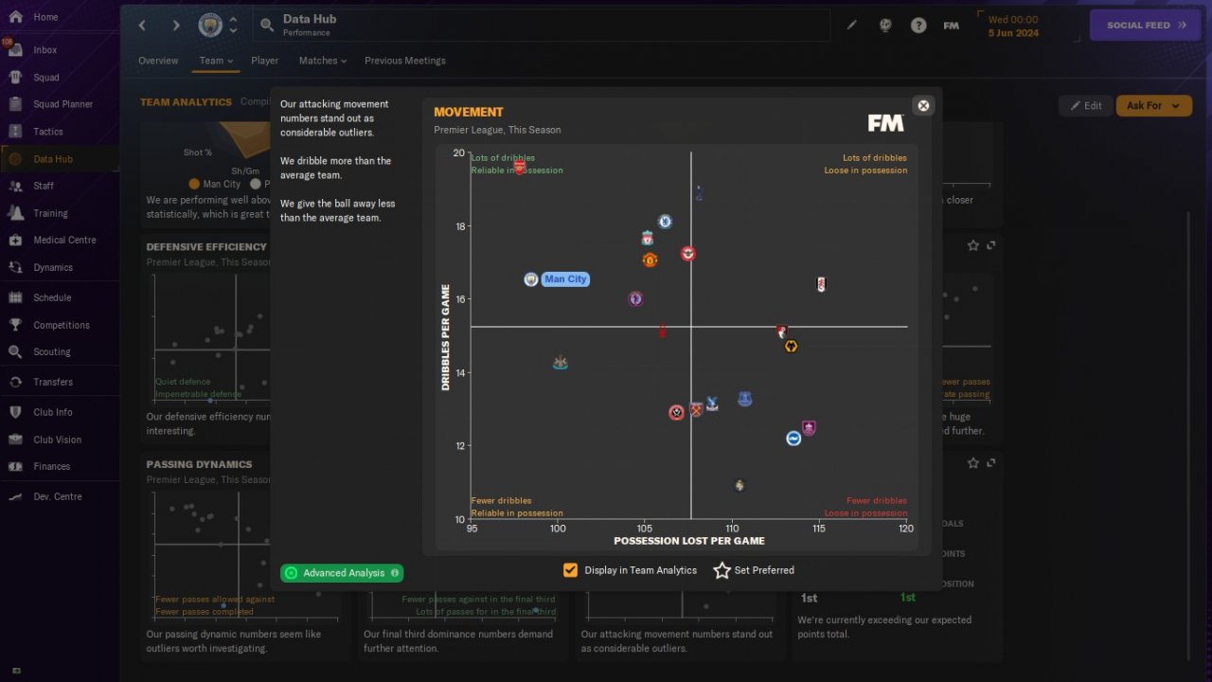
Task: Close the Movement chart dialog
Action: [923, 105]
